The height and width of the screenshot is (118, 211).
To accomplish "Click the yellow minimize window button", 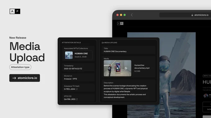I will coord(121,15).
